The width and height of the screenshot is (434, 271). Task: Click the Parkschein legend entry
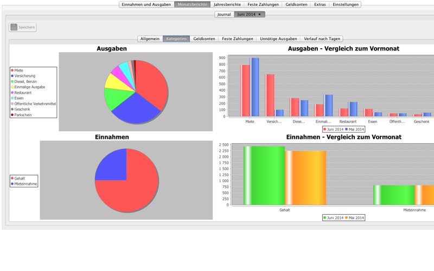coord(21,115)
